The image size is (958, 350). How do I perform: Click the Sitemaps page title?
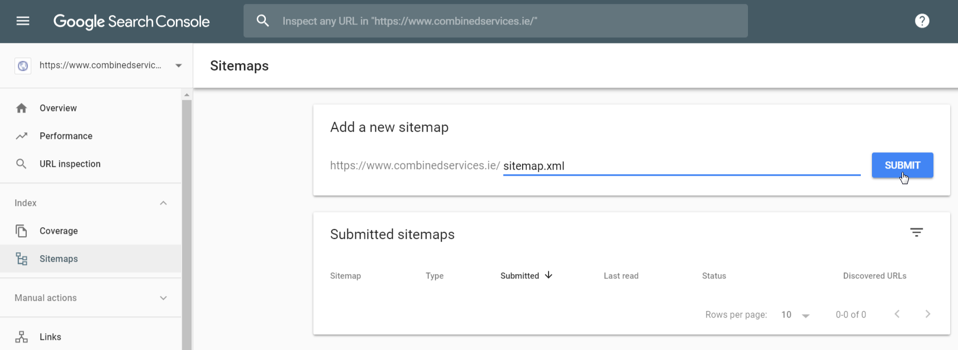point(239,66)
